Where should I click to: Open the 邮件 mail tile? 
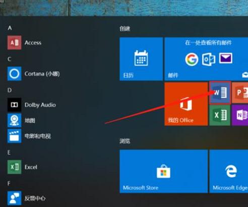coord(206,59)
